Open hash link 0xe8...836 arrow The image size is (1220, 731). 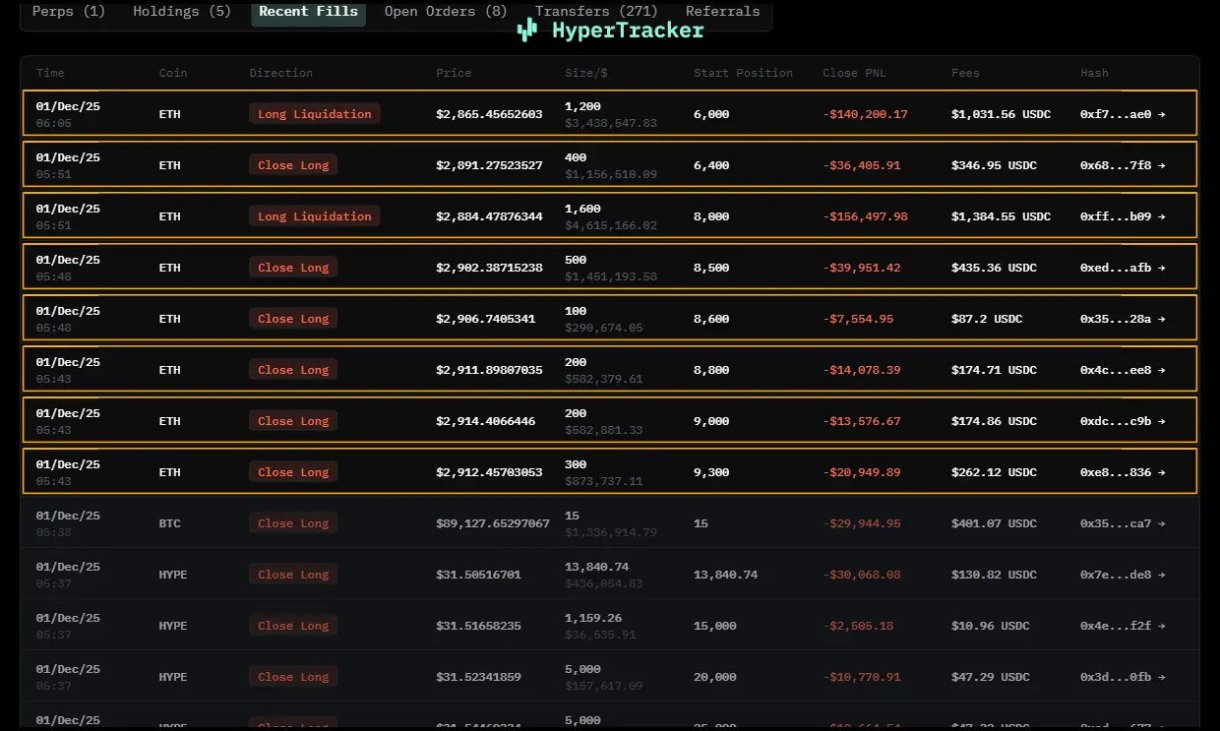1162,472
